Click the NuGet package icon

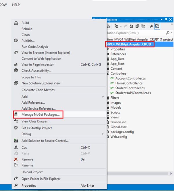pos(16,114)
